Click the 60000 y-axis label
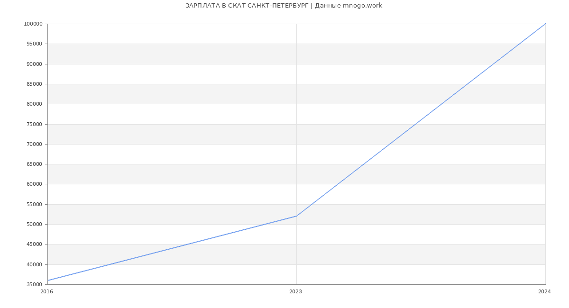This screenshot has width=569, height=308. (x=34, y=184)
